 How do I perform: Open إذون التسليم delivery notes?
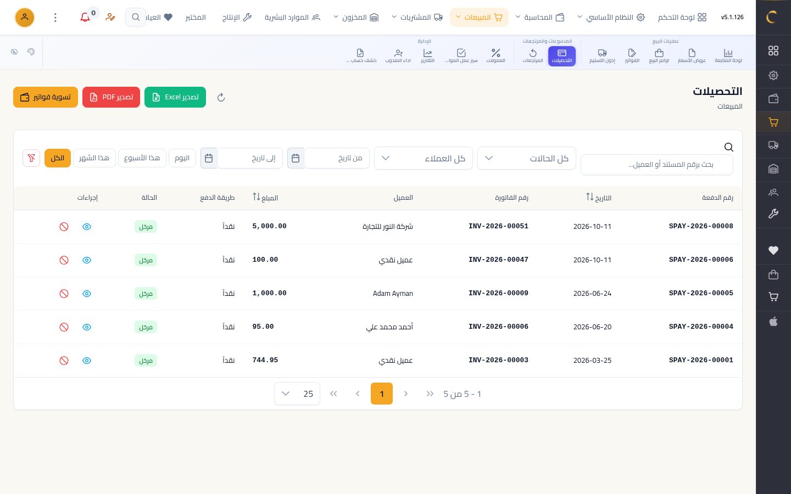click(x=602, y=56)
